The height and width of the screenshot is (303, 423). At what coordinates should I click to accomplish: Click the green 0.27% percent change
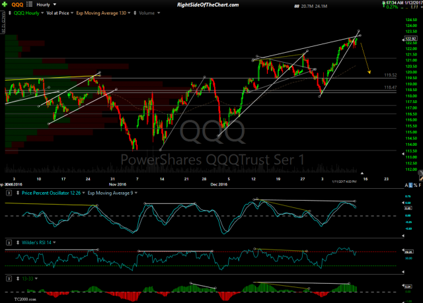point(392,7)
